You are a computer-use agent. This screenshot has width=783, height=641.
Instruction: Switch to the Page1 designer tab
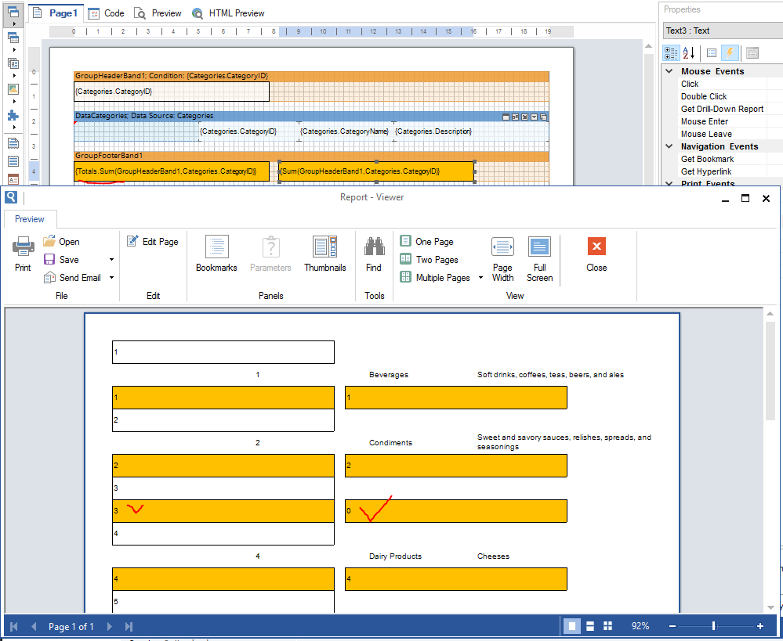[x=56, y=13]
